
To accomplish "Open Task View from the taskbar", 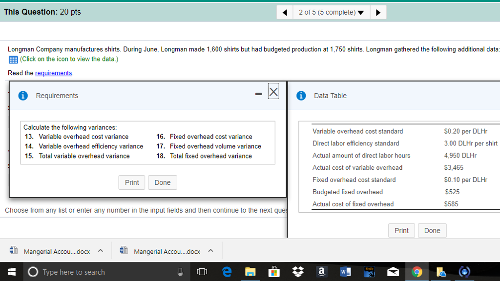I will pos(202,272).
